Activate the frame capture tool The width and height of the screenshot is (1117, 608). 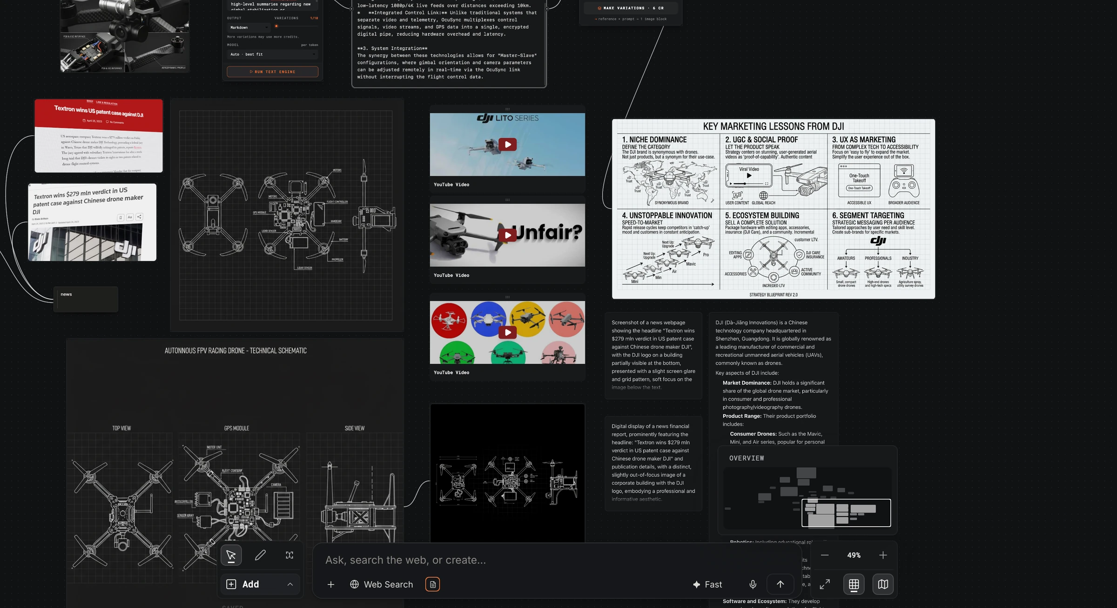[289, 555]
